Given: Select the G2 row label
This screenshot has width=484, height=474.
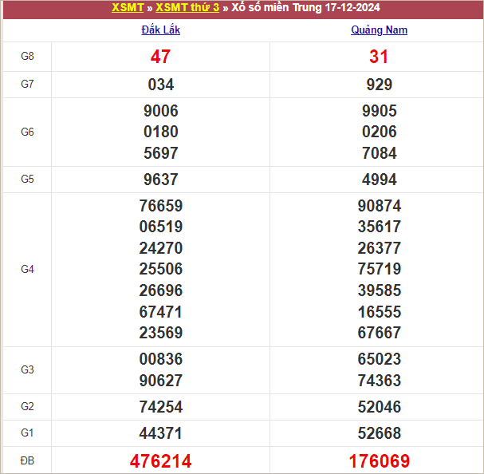Looking at the screenshot, I should (27, 406).
